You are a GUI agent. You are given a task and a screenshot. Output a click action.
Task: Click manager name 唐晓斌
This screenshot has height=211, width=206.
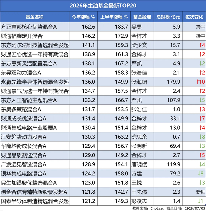[139, 164]
